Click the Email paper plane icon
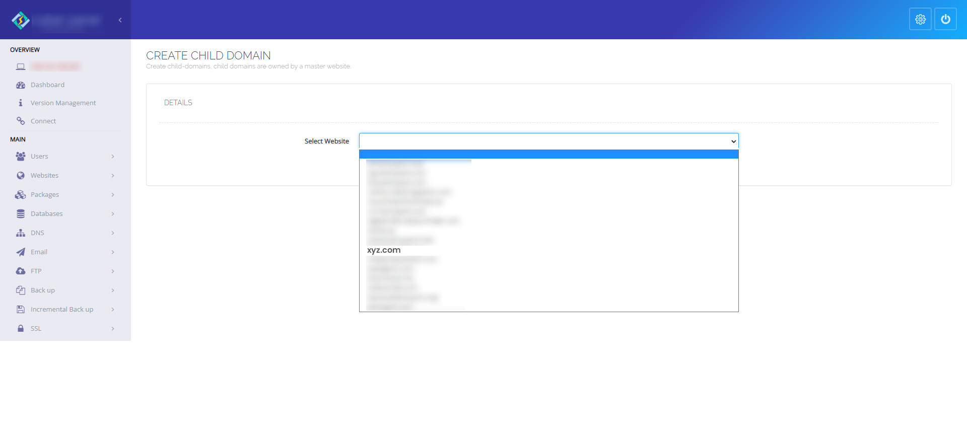Viewport: 967px width, 439px height. coord(21,252)
